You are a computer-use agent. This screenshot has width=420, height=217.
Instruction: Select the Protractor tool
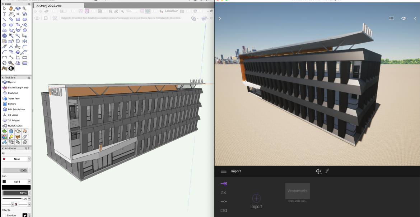pos(18,63)
